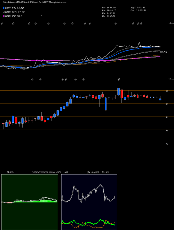174x230 pixels.
Task: Select the DOW PT: 35.8 legend text
Action: (14, 16)
